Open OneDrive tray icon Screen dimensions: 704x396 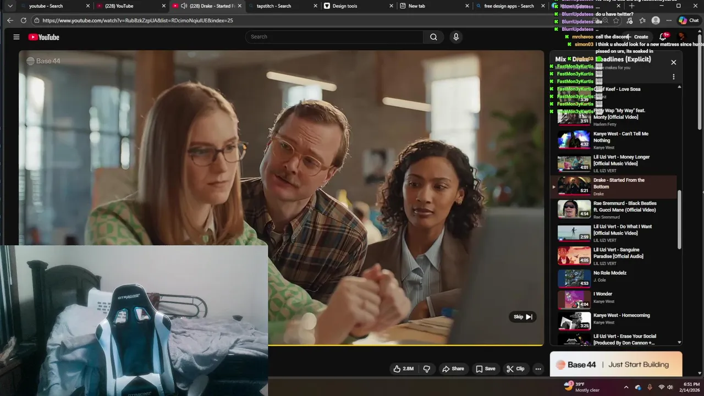click(638, 387)
